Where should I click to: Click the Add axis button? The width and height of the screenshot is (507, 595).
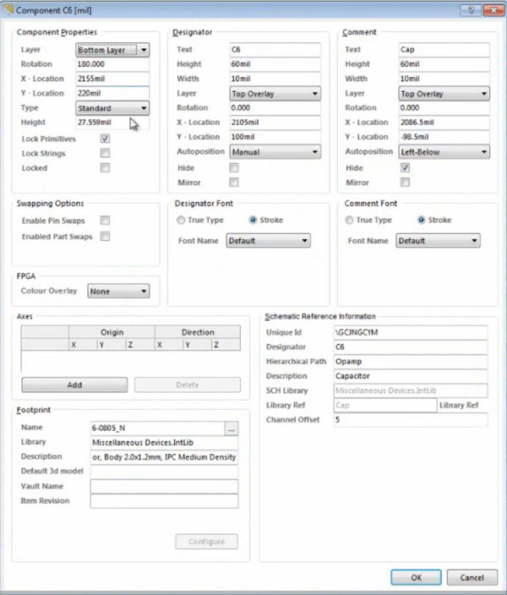click(74, 385)
